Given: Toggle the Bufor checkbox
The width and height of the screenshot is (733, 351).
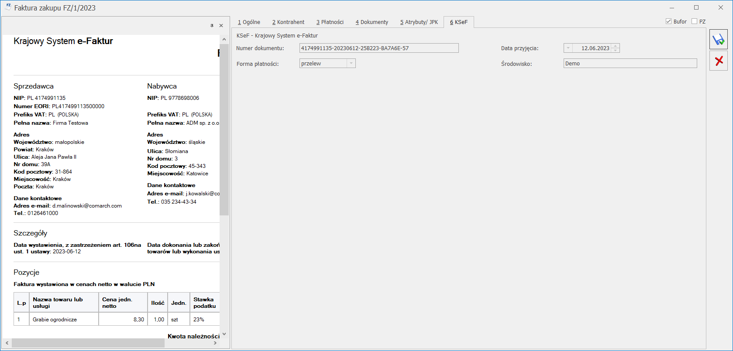Looking at the screenshot, I should pyautogui.click(x=668, y=21).
